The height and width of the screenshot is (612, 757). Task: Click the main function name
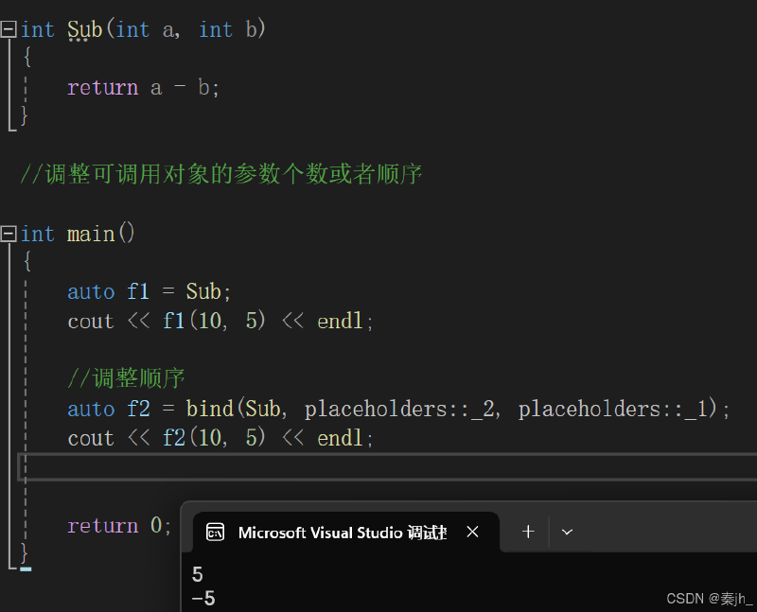click(x=91, y=235)
